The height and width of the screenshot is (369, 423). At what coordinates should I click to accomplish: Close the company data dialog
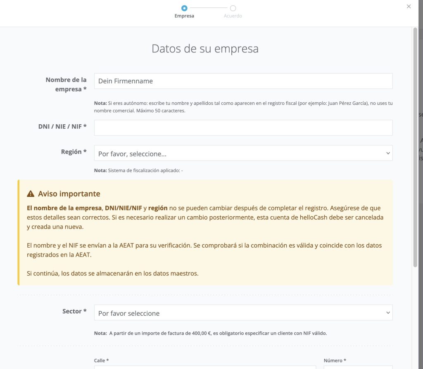(409, 7)
